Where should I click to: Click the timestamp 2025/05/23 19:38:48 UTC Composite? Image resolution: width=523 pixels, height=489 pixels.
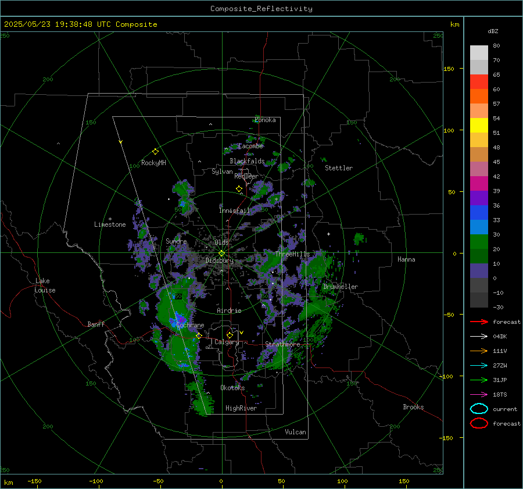pos(80,24)
